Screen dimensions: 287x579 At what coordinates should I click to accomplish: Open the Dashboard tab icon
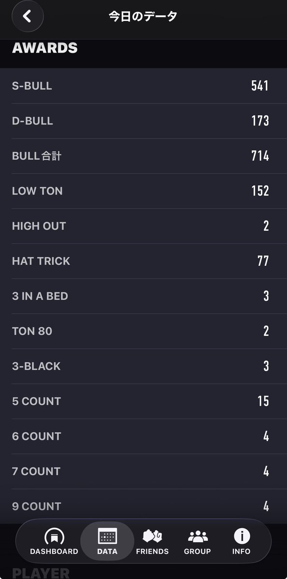[x=54, y=537]
